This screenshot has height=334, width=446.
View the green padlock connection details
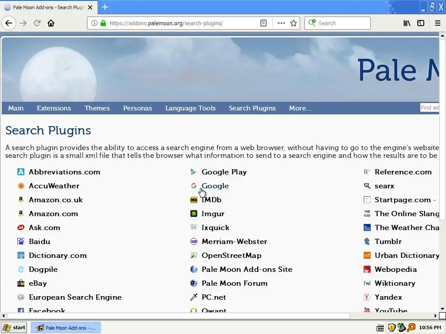click(103, 23)
